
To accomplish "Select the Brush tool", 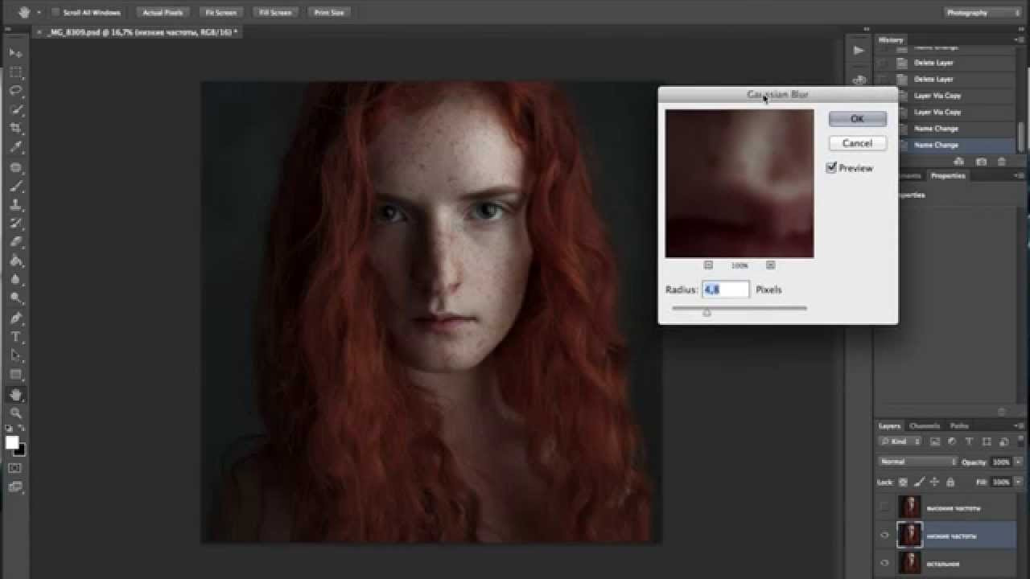I will click(16, 187).
